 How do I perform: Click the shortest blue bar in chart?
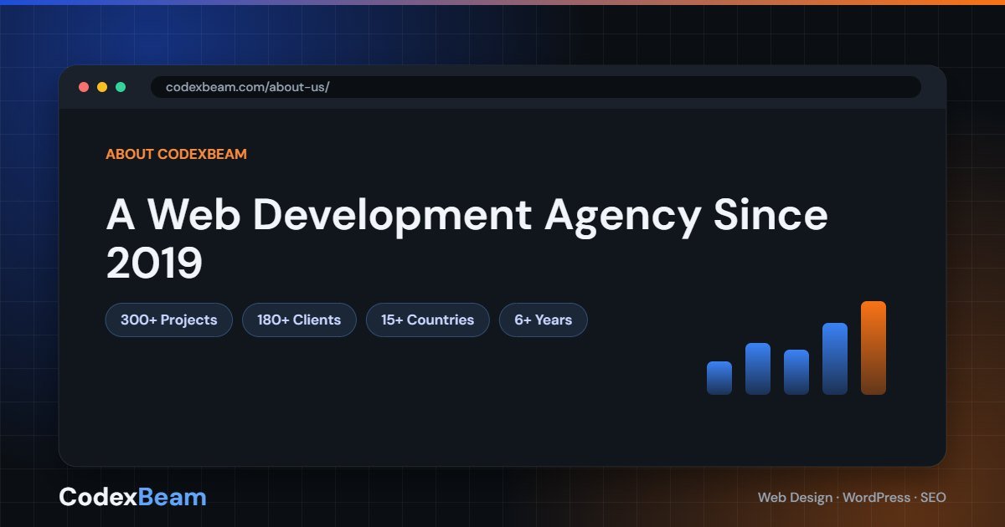(x=719, y=378)
